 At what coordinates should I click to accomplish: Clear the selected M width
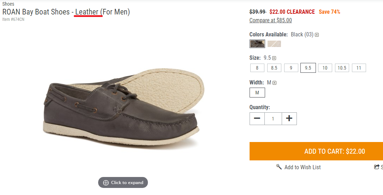pos(275,83)
